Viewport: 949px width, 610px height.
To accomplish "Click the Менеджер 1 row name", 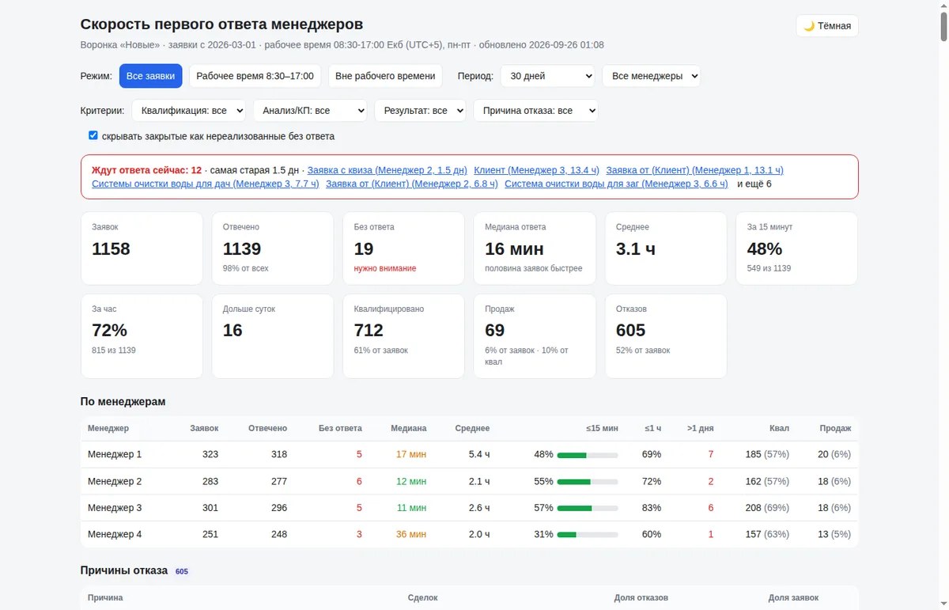I will [115, 454].
